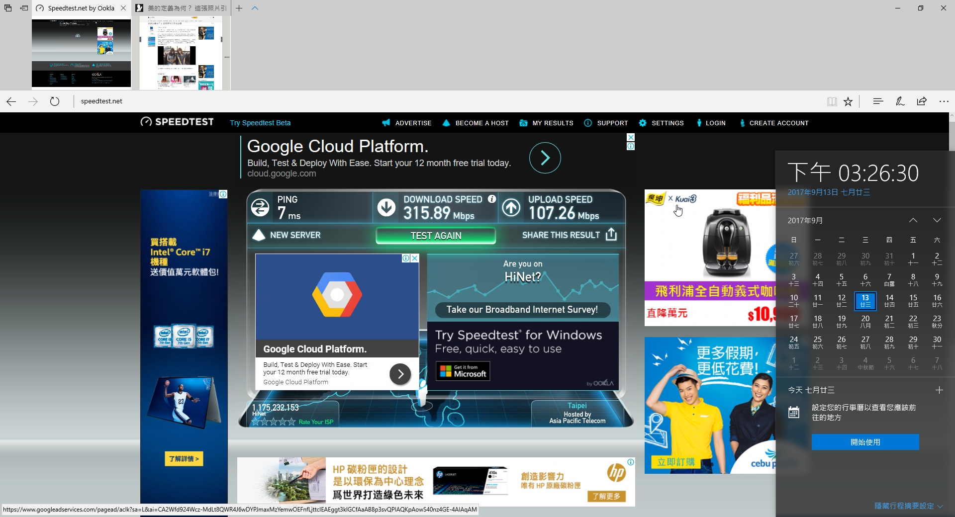
Task: Select September 13 in calendar
Action: click(x=865, y=301)
